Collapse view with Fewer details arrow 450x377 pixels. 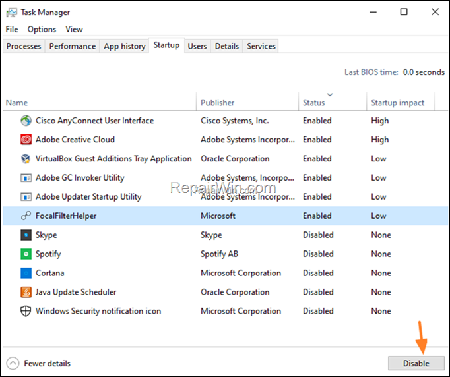(x=13, y=364)
